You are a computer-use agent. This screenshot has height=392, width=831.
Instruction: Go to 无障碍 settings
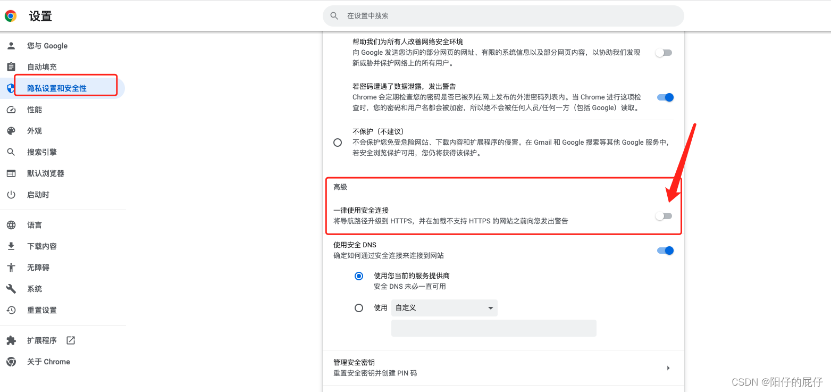(x=62, y=268)
